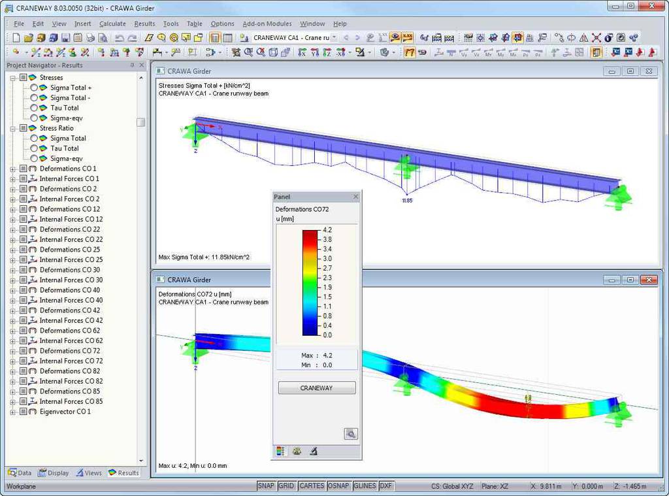Click the zoom window magnifier icon
Viewport: 669px width, 496px height.
[248, 52]
